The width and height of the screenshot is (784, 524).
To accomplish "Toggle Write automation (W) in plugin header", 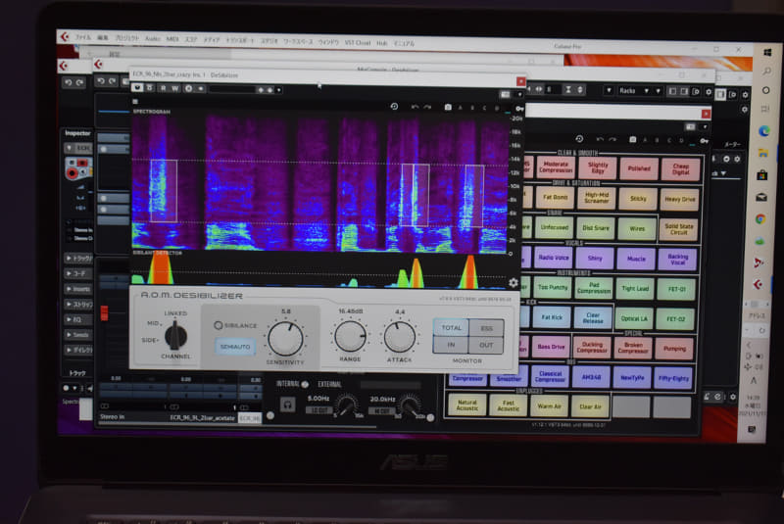I will [x=175, y=88].
